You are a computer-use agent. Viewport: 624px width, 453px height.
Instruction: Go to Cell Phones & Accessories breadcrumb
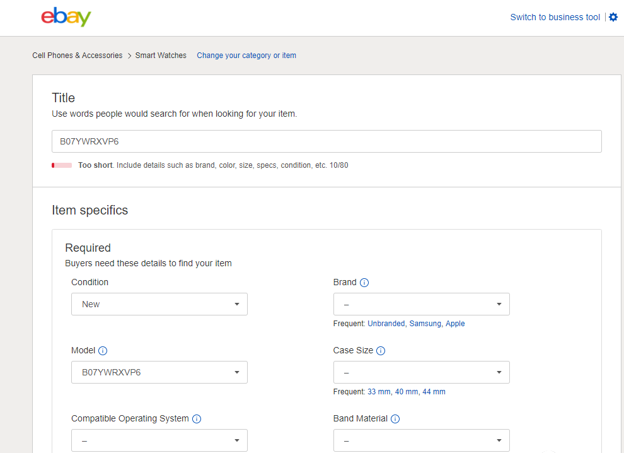(x=78, y=56)
